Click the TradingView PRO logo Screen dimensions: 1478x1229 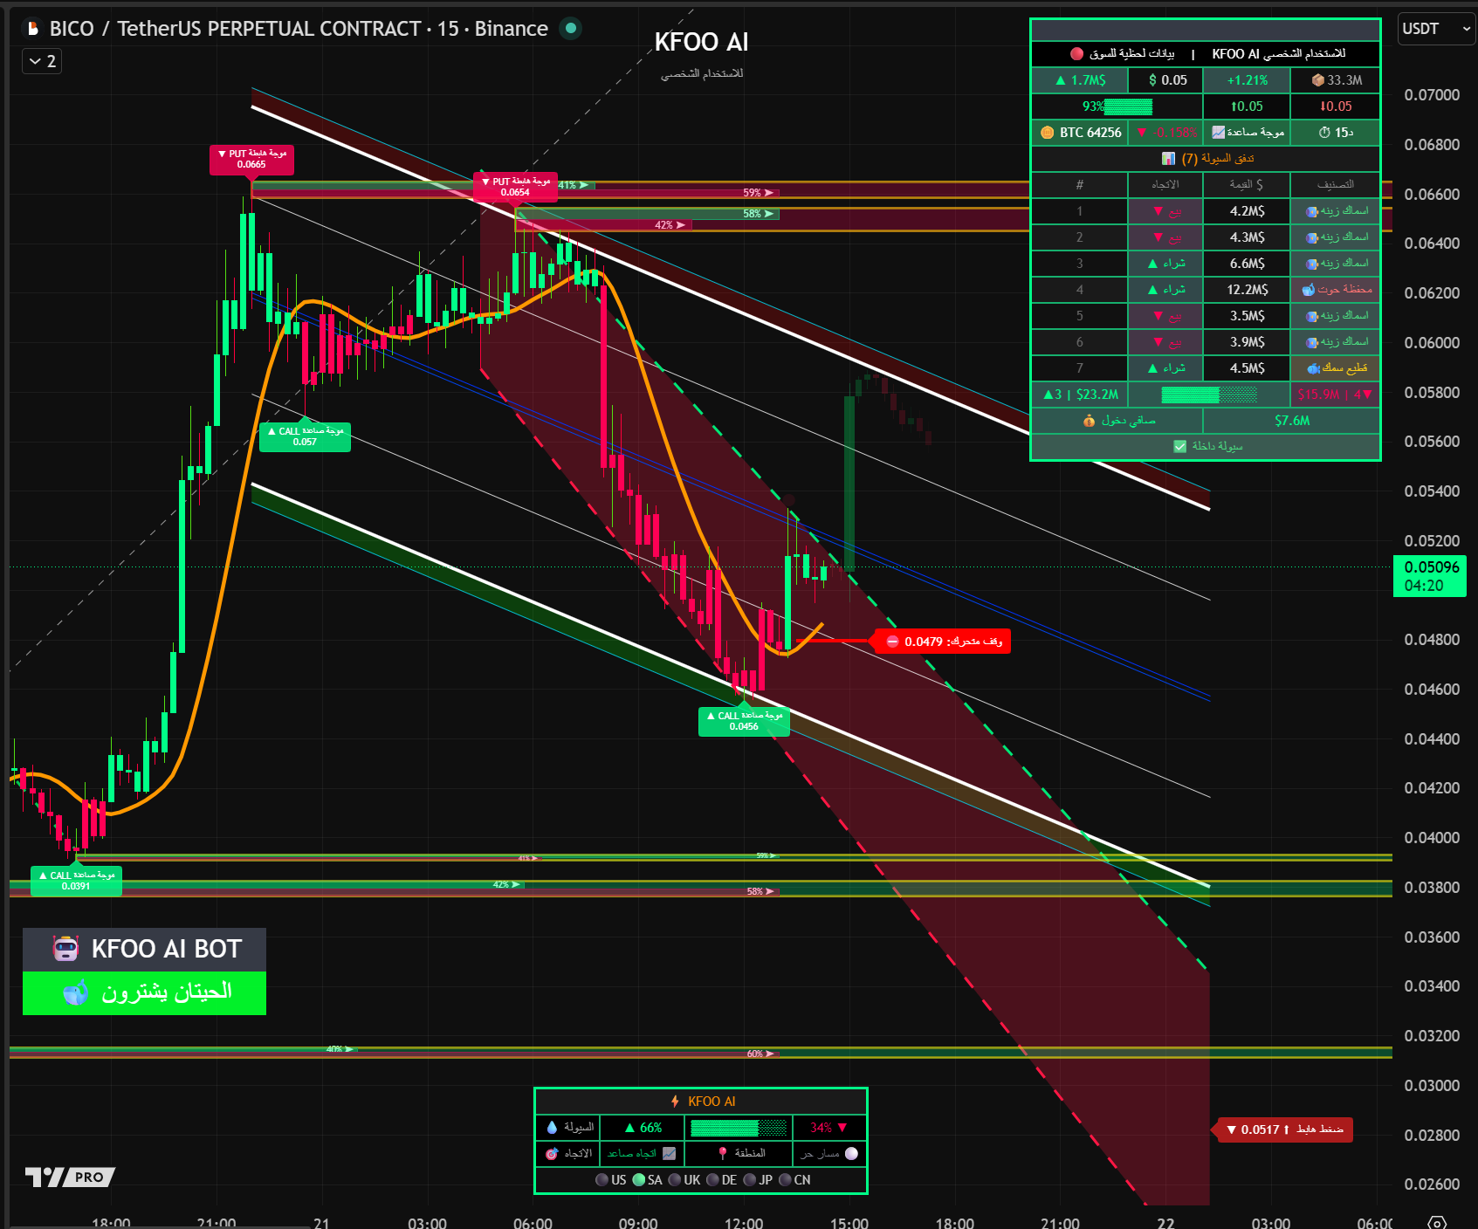[70, 1177]
